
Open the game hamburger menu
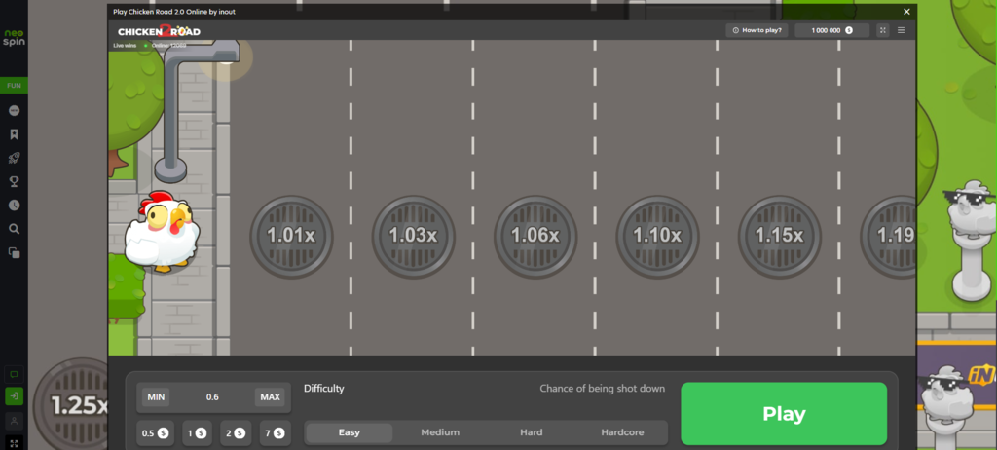[901, 30]
